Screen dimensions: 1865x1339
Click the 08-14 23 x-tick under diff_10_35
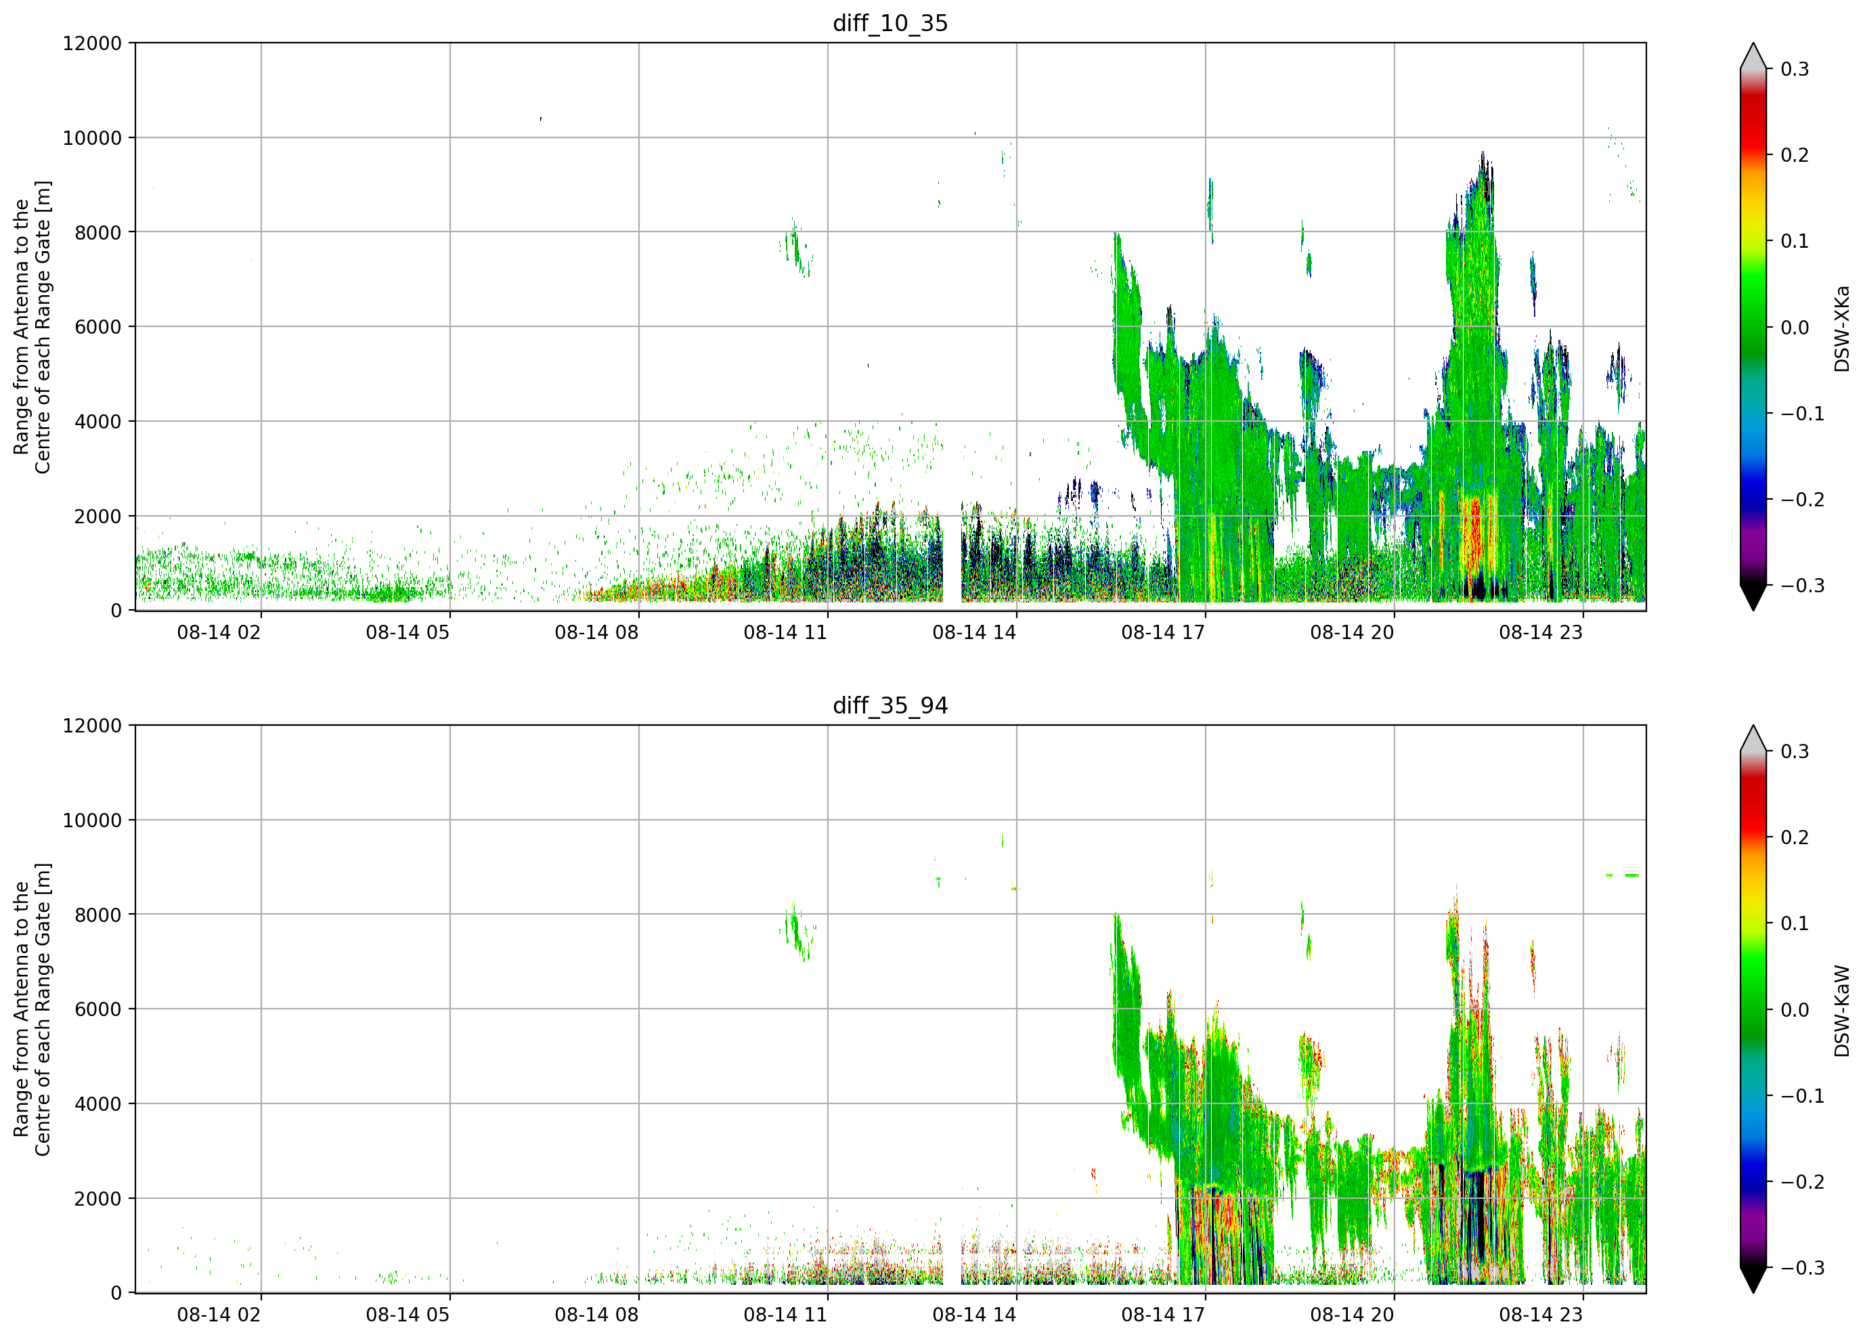(x=1541, y=632)
